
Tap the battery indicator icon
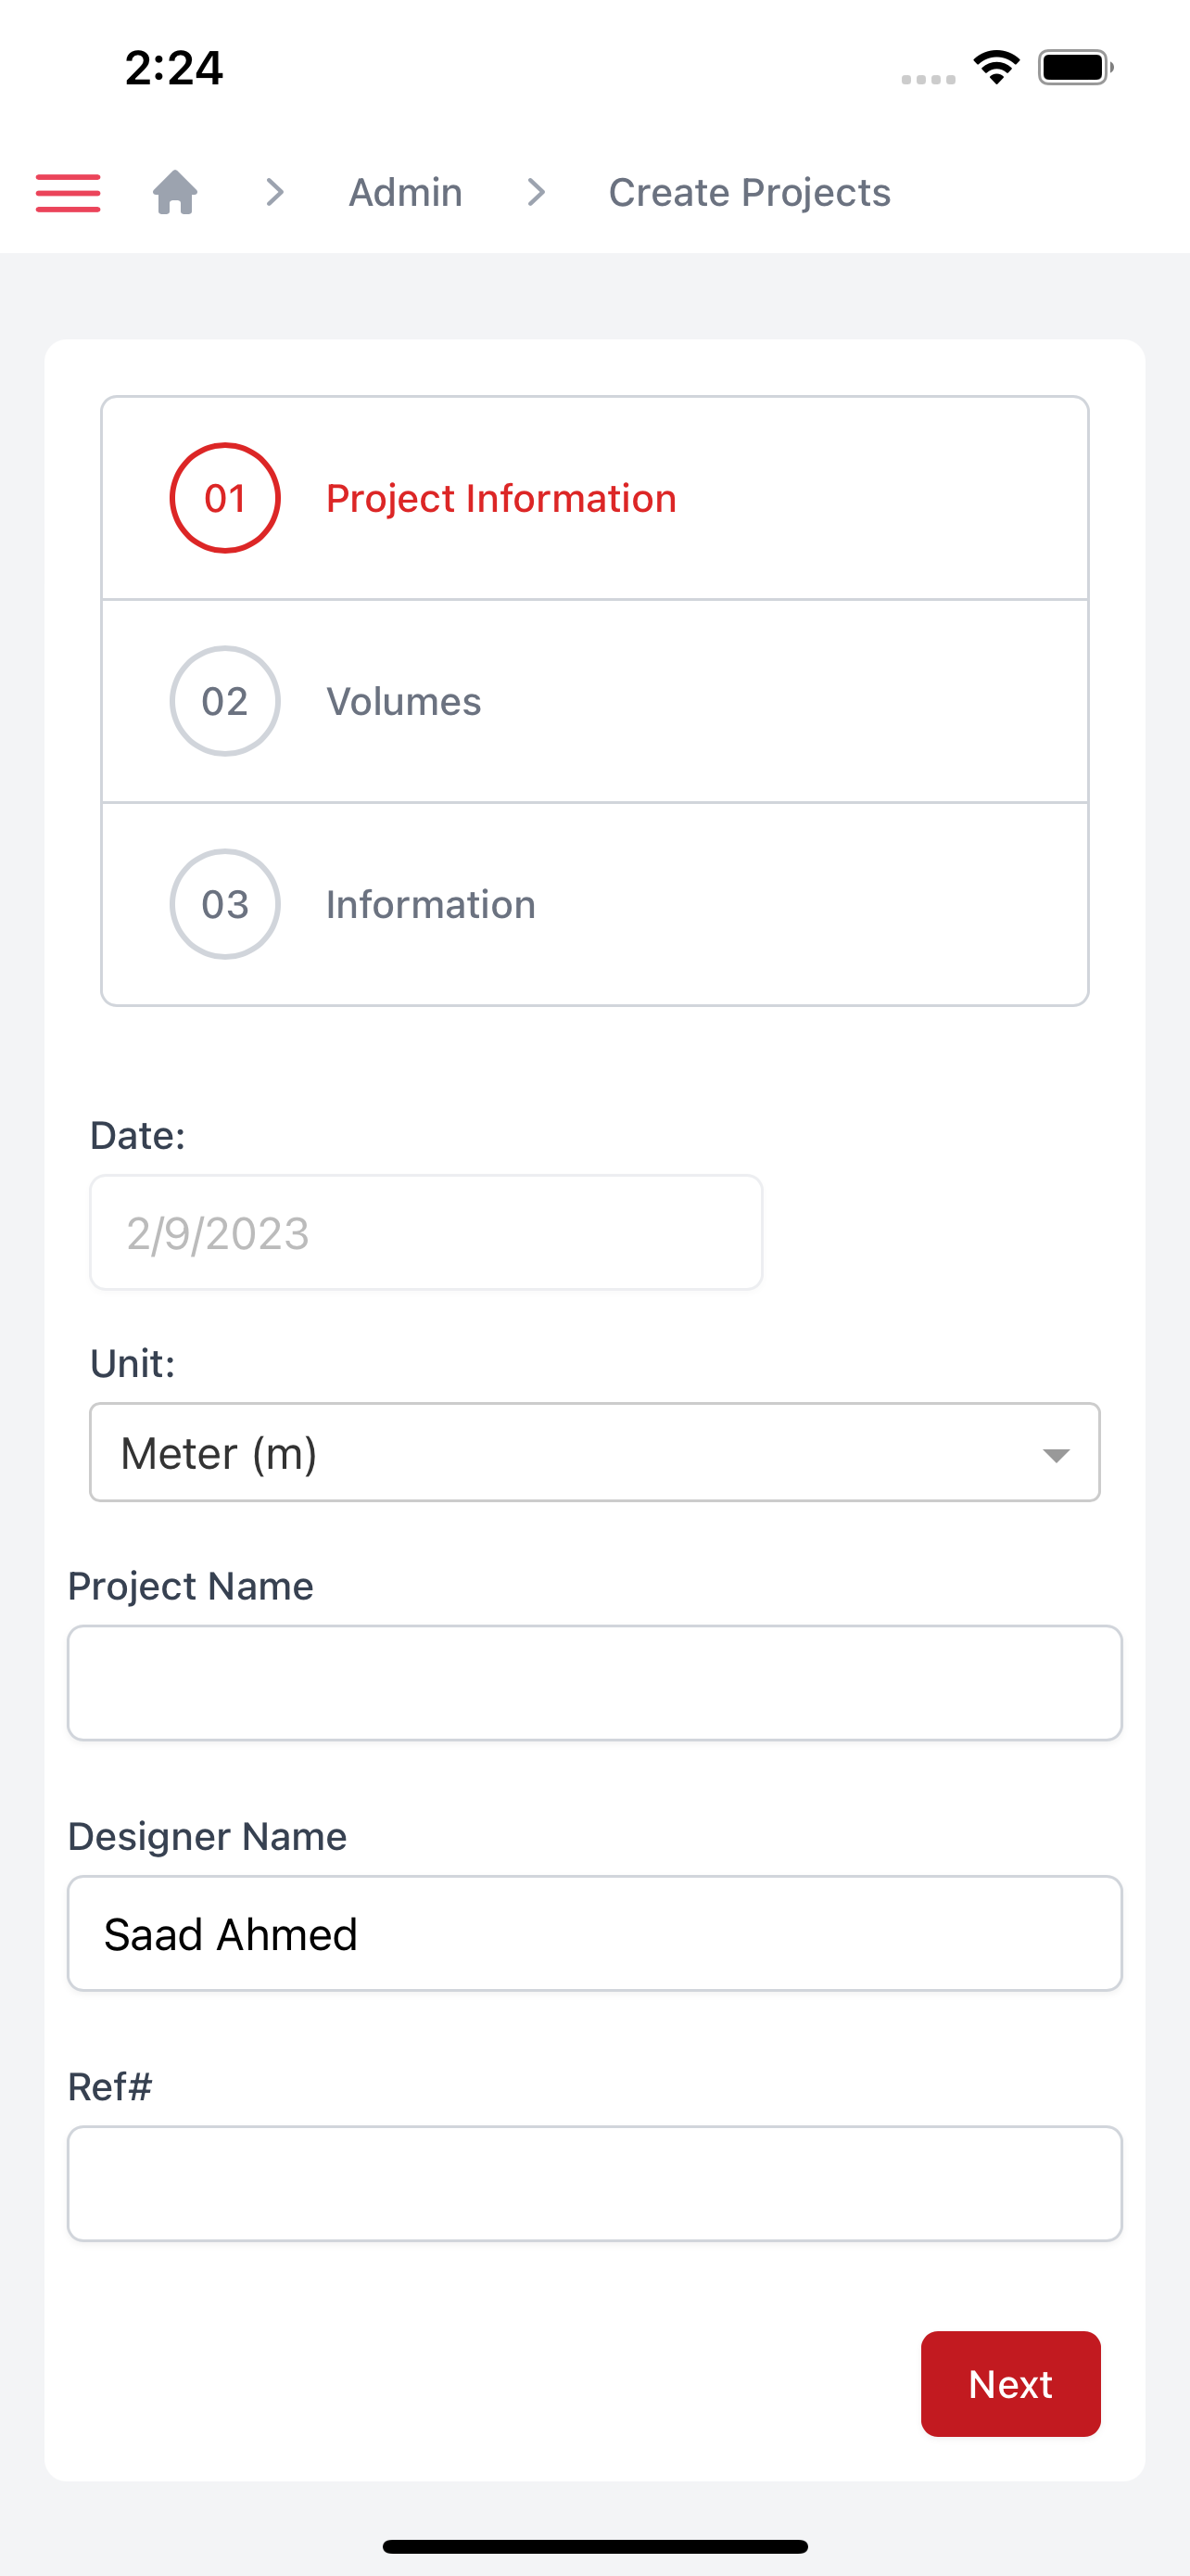coord(1076,67)
